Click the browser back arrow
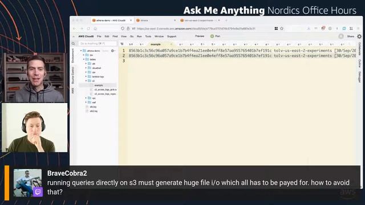 pyautogui.click(x=75, y=28)
